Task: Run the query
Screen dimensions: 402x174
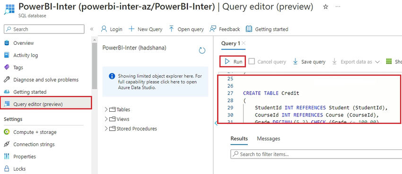Action: pos(233,62)
